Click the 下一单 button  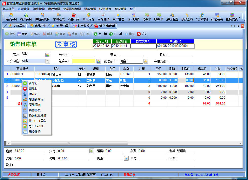116,34
